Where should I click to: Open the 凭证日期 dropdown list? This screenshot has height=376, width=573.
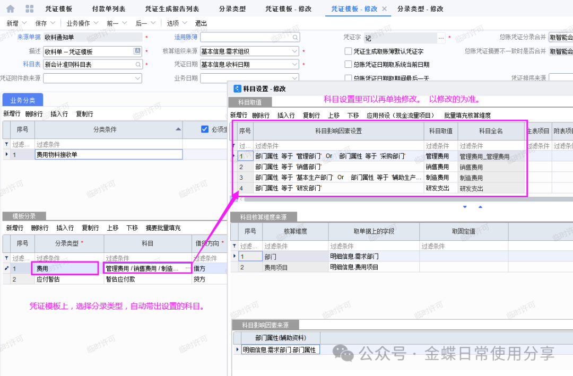point(295,65)
